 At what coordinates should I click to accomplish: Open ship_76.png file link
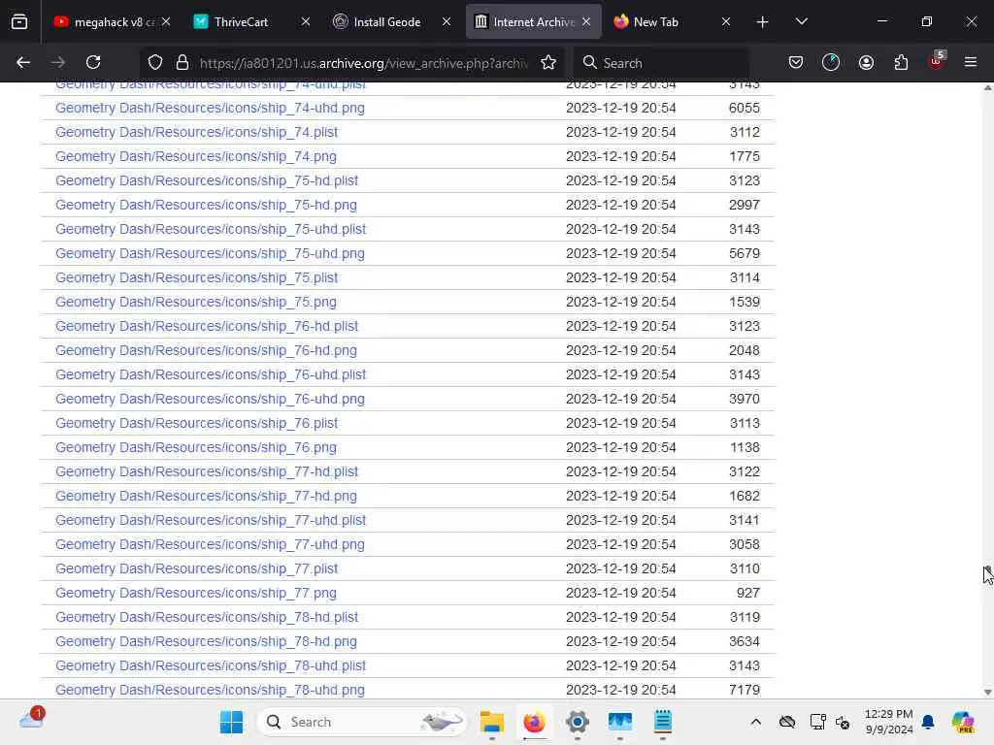coord(196,447)
